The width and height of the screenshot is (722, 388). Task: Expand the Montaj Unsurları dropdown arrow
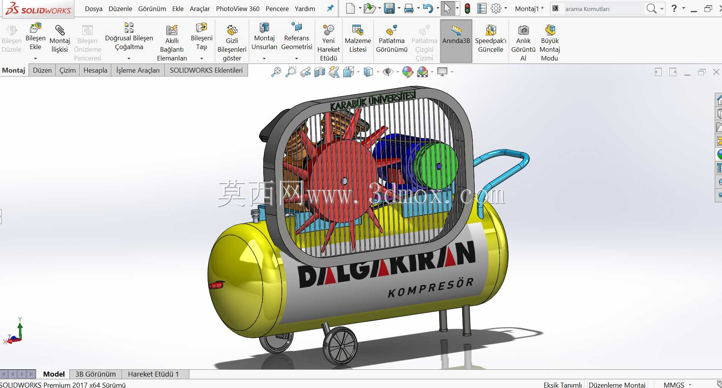[264, 59]
